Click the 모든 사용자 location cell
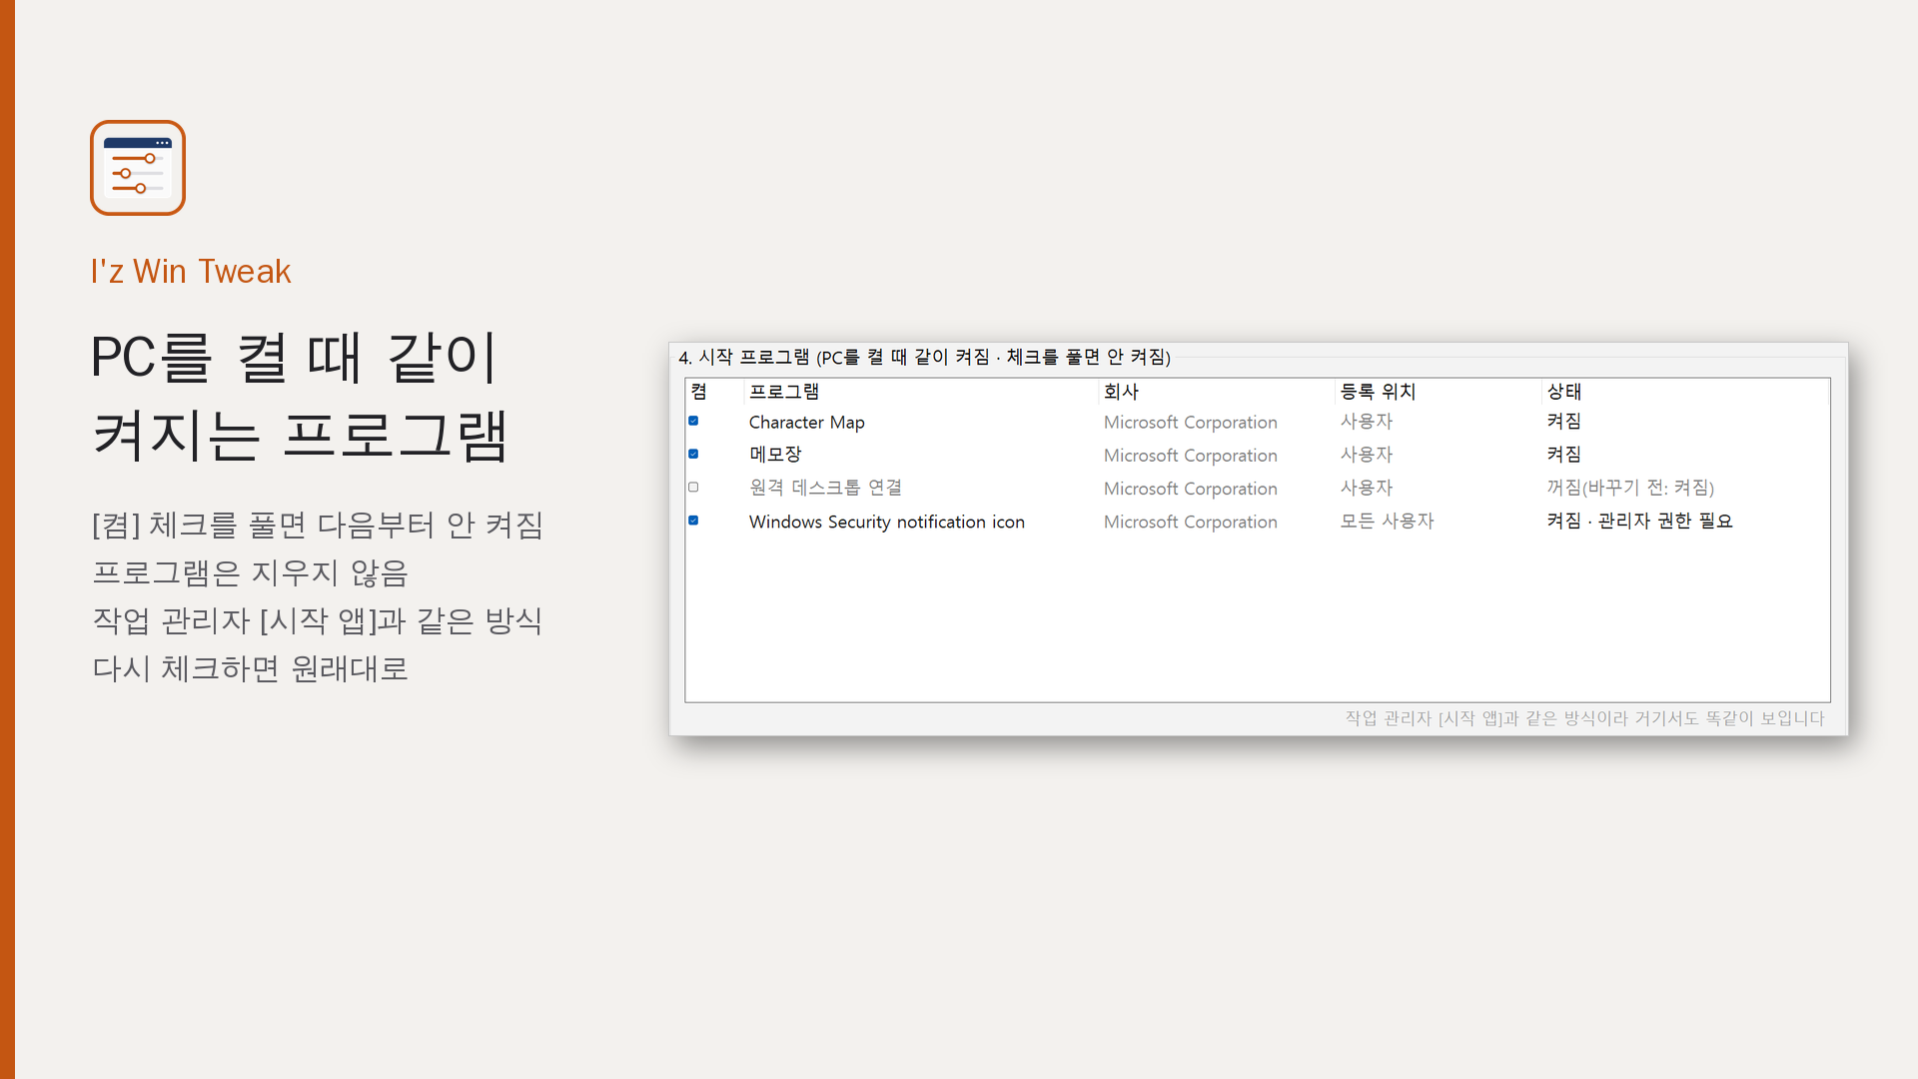 coord(1387,522)
